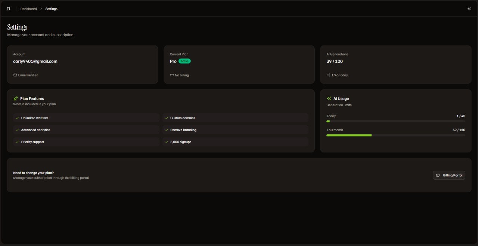The width and height of the screenshot is (478, 246).
Task: Toggle the check beside Priority support
Action: [17, 142]
